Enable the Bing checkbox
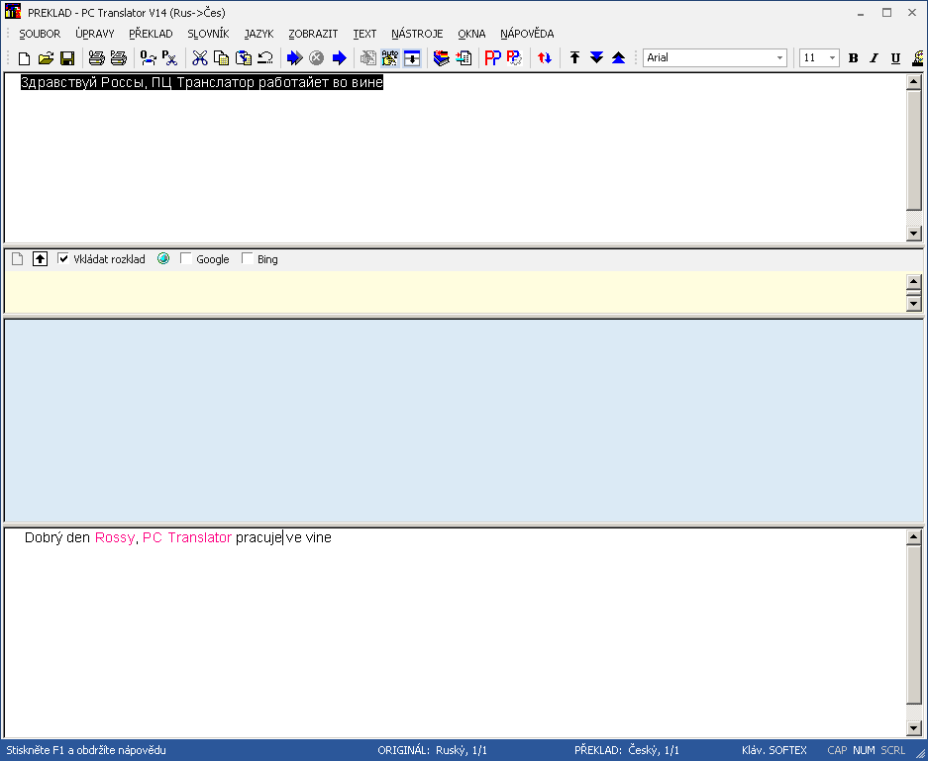The width and height of the screenshot is (928, 761). pos(248,258)
